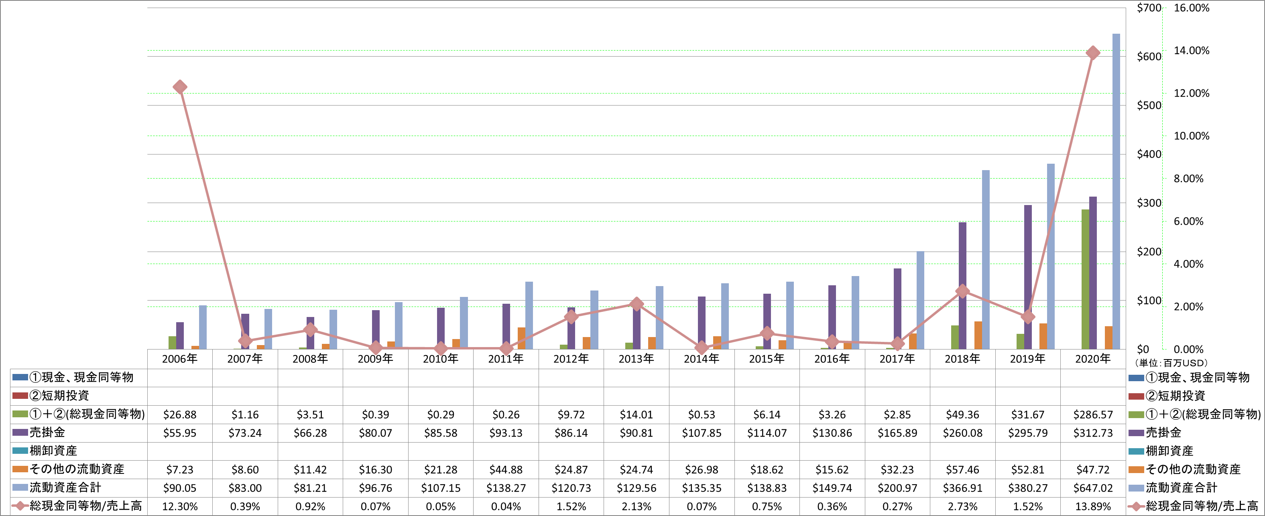
Task: Click the purple 売掛金 swatch in right legend
Action: [1136, 433]
